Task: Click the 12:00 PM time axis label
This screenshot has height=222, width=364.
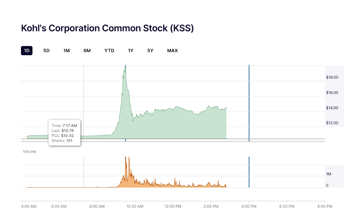Action: click(x=173, y=206)
